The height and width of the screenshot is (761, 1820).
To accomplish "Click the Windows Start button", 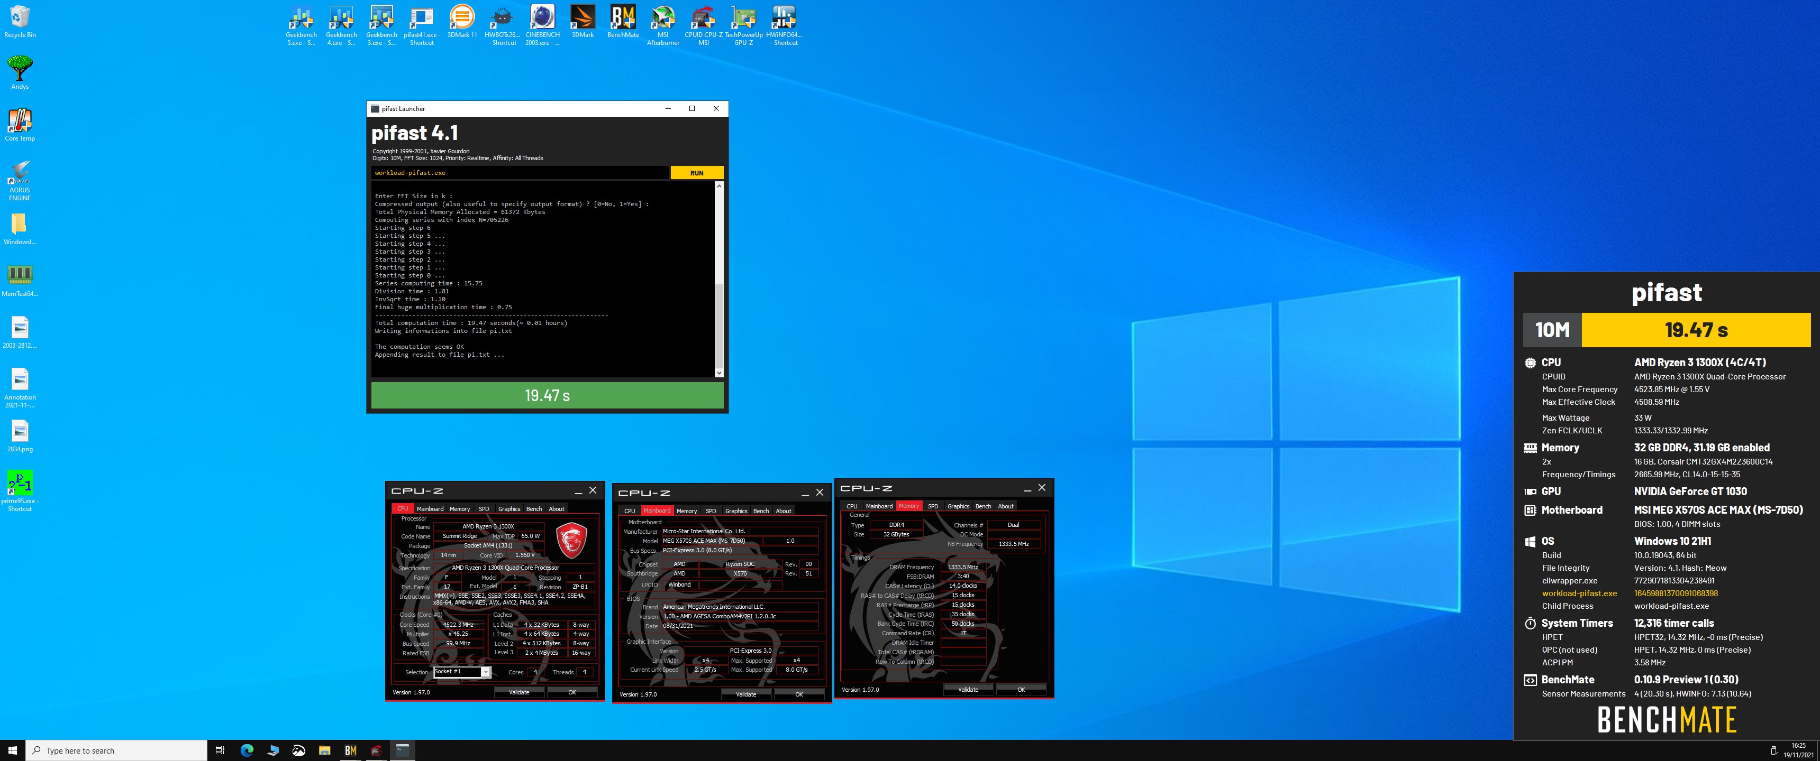I will point(13,750).
